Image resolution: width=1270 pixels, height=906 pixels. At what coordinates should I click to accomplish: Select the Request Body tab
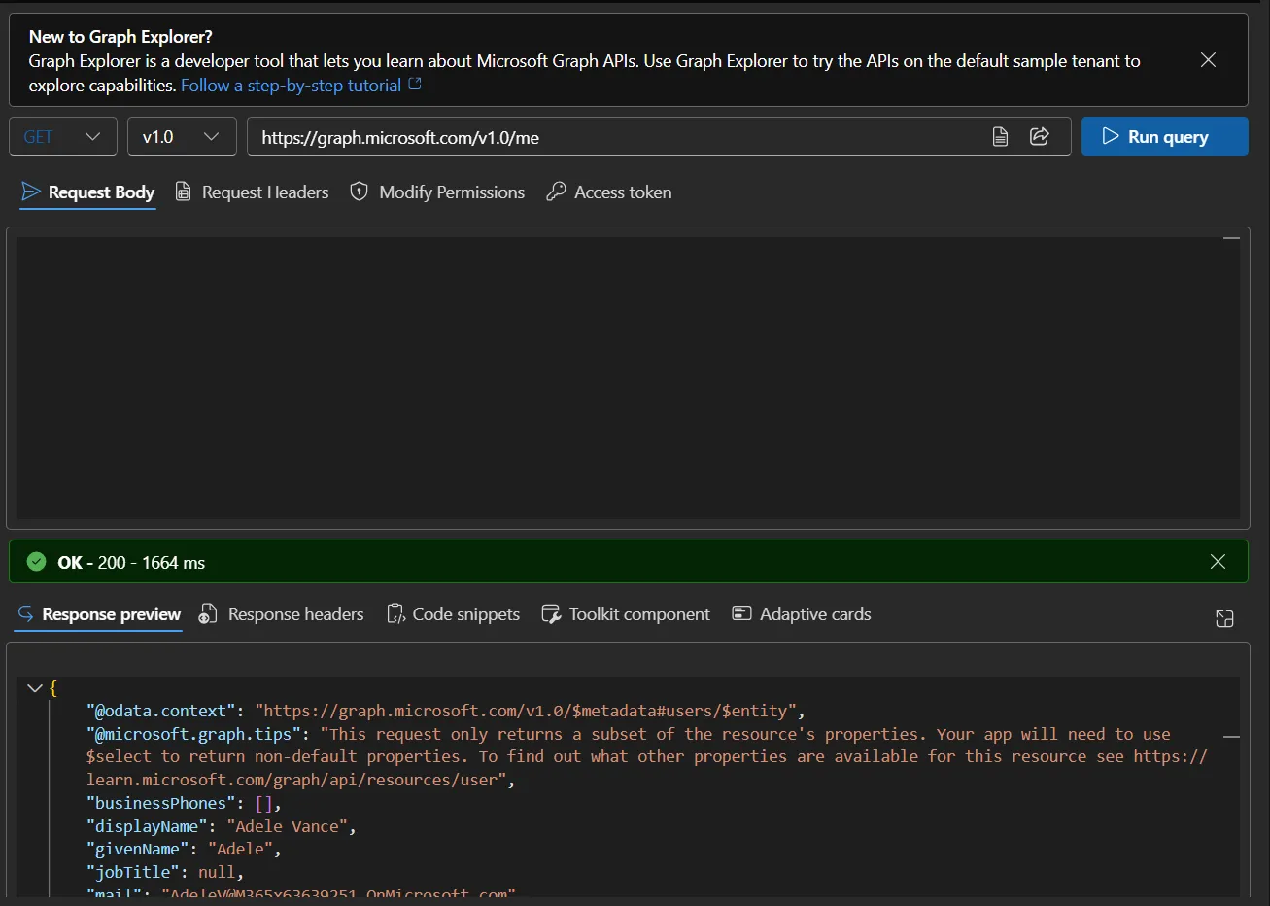pos(88,192)
